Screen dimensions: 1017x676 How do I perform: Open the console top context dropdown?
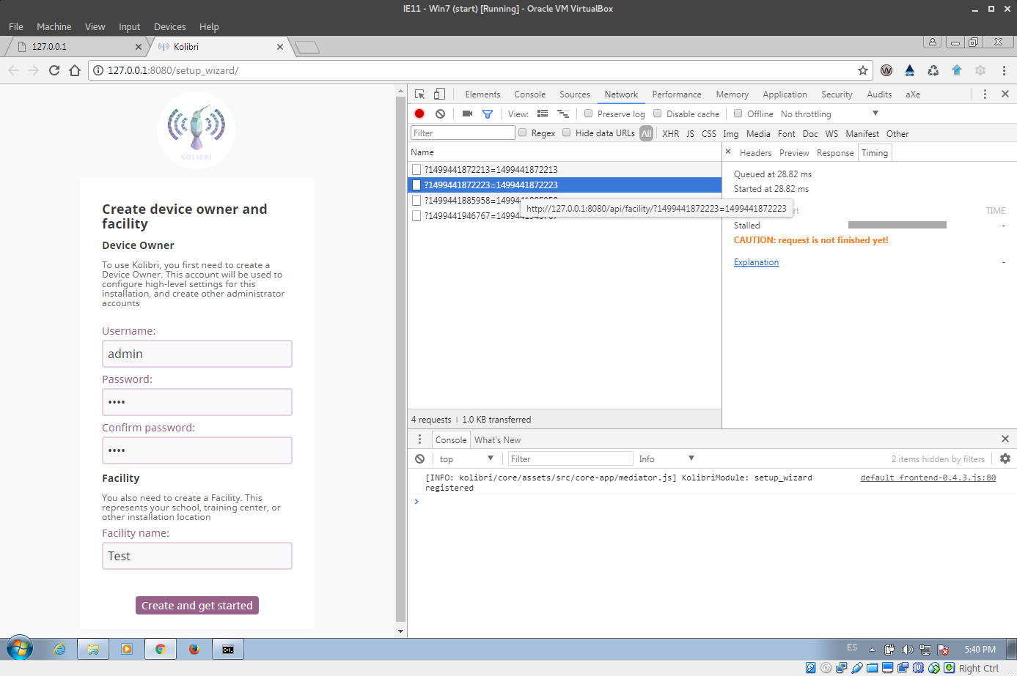pos(466,458)
